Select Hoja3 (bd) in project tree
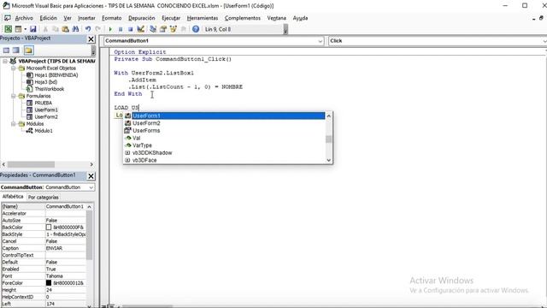The width and height of the screenshot is (547, 308). (45, 82)
